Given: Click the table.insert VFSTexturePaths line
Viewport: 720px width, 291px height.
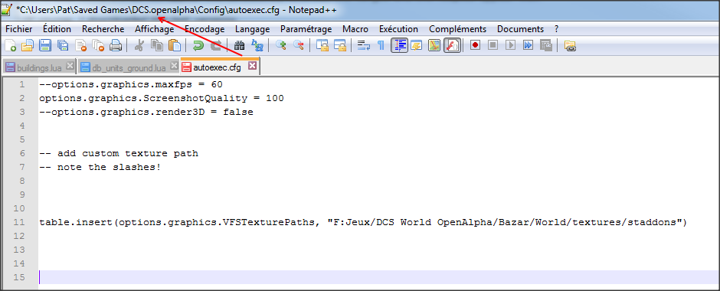Looking at the screenshot, I should (363, 222).
